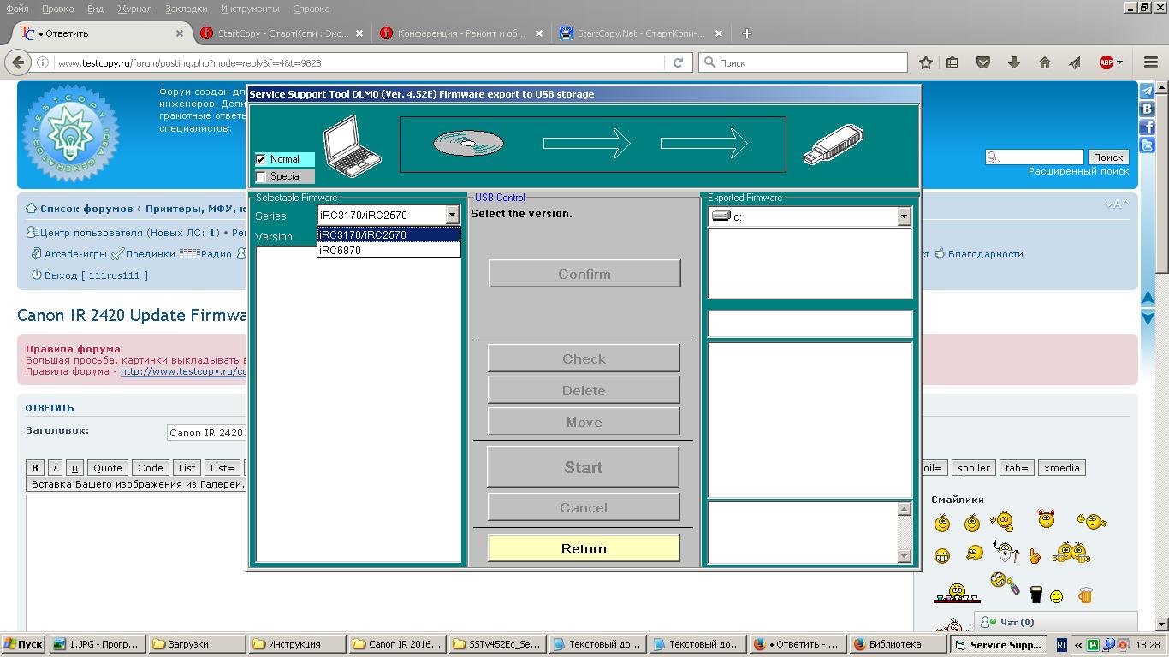Open the Pocket icon in toolbar
The height and width of the screenshot is (657, 1169).
[x=983, y=62]
